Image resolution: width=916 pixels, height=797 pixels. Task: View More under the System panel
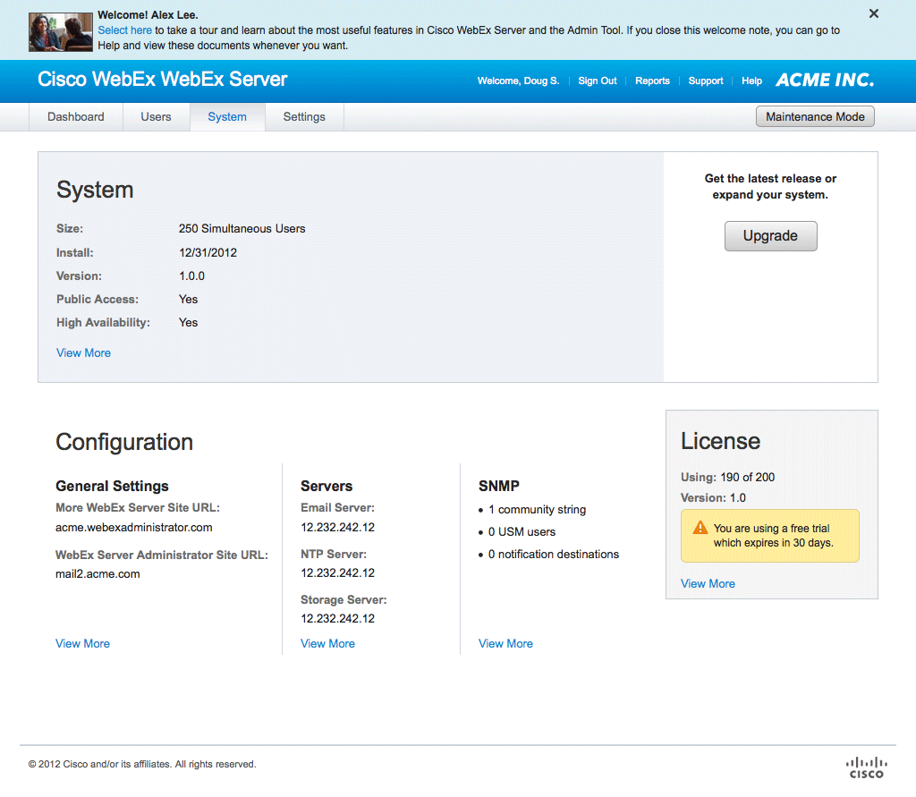pyautogui.click(x=83, y=353)
